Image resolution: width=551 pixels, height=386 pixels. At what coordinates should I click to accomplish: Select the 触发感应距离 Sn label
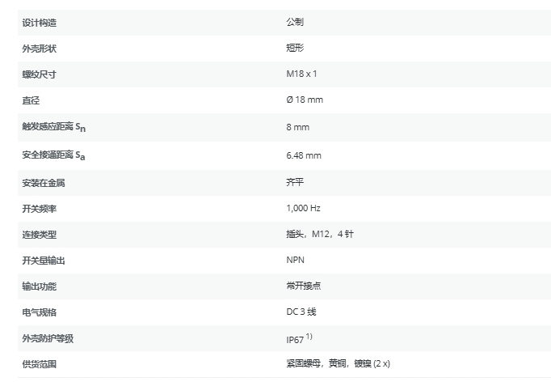53,127
